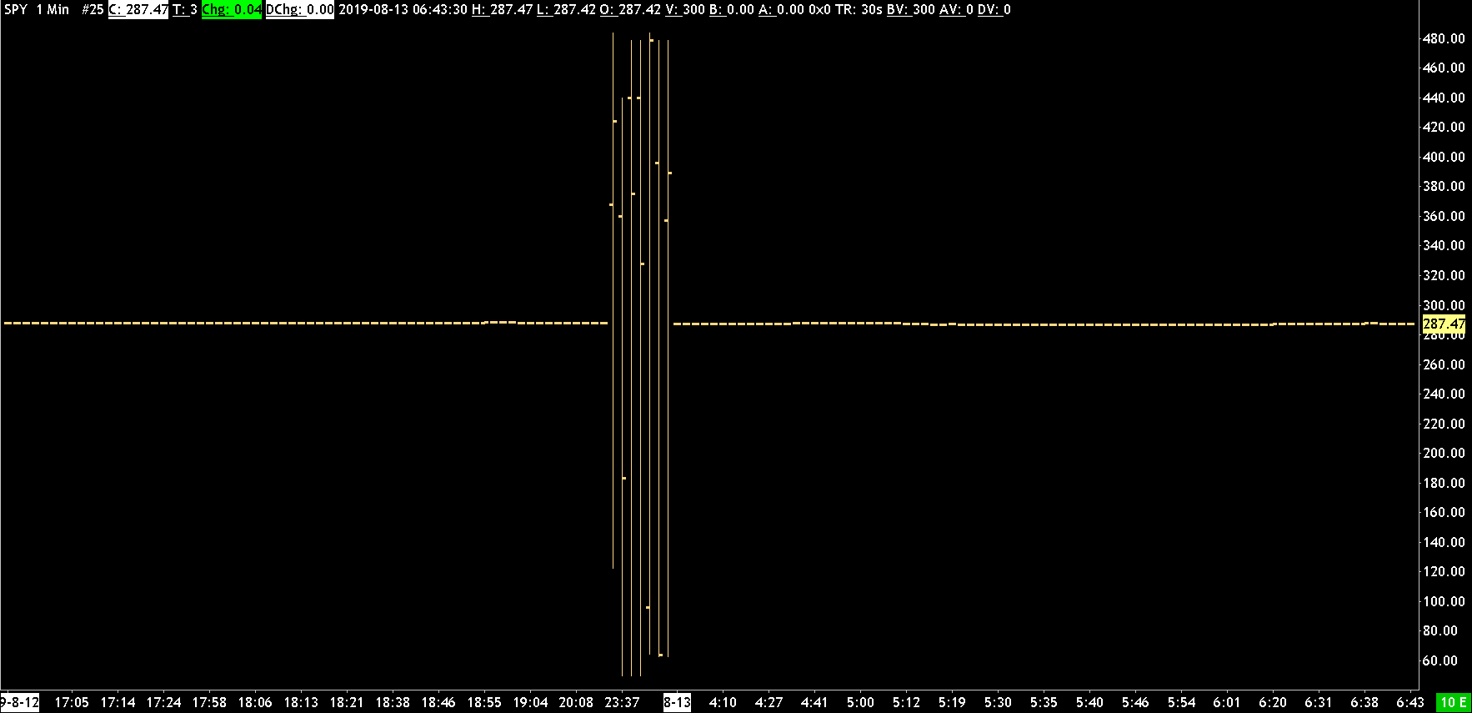The height and width of the screenshot is (713, 1472).
Task: Select the 5:54 time label
Action: tap(1181, 702)
